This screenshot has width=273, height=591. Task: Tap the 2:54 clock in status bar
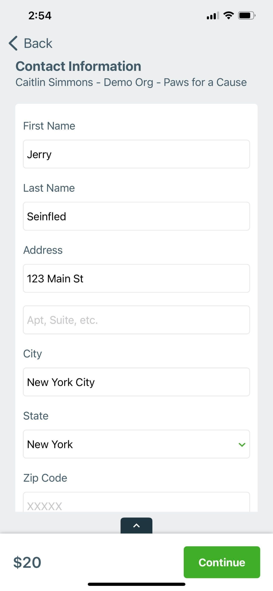tap(40, 16)
